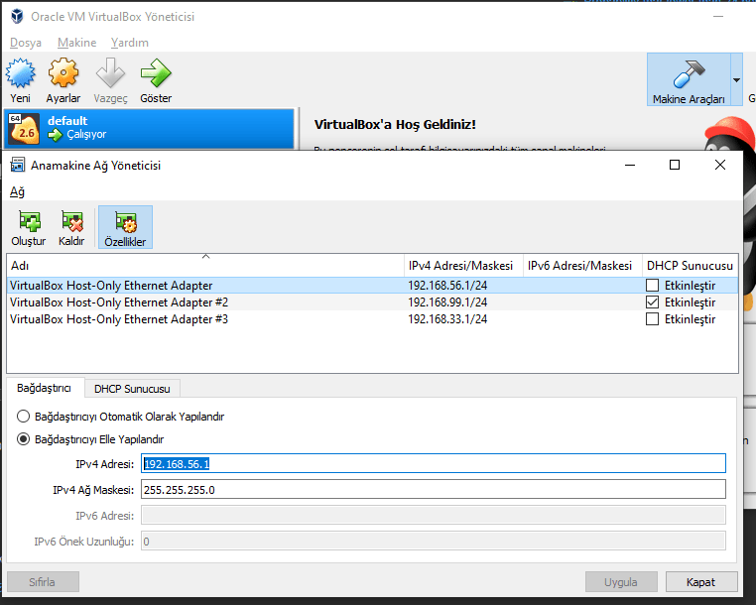The image size is (756, 605).
Task: Select VirtualBox Host-Only Ethernet Adapter #2 row
Action: (x=372, y=302)
